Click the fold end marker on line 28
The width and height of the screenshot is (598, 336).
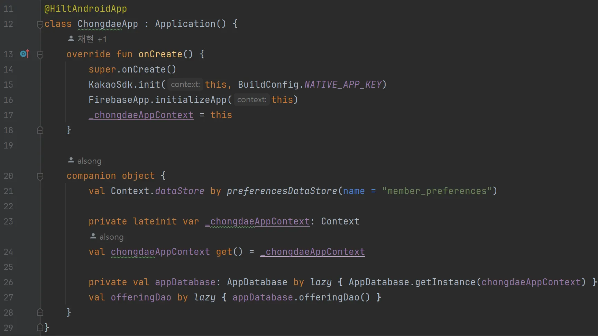coord(40,312)
